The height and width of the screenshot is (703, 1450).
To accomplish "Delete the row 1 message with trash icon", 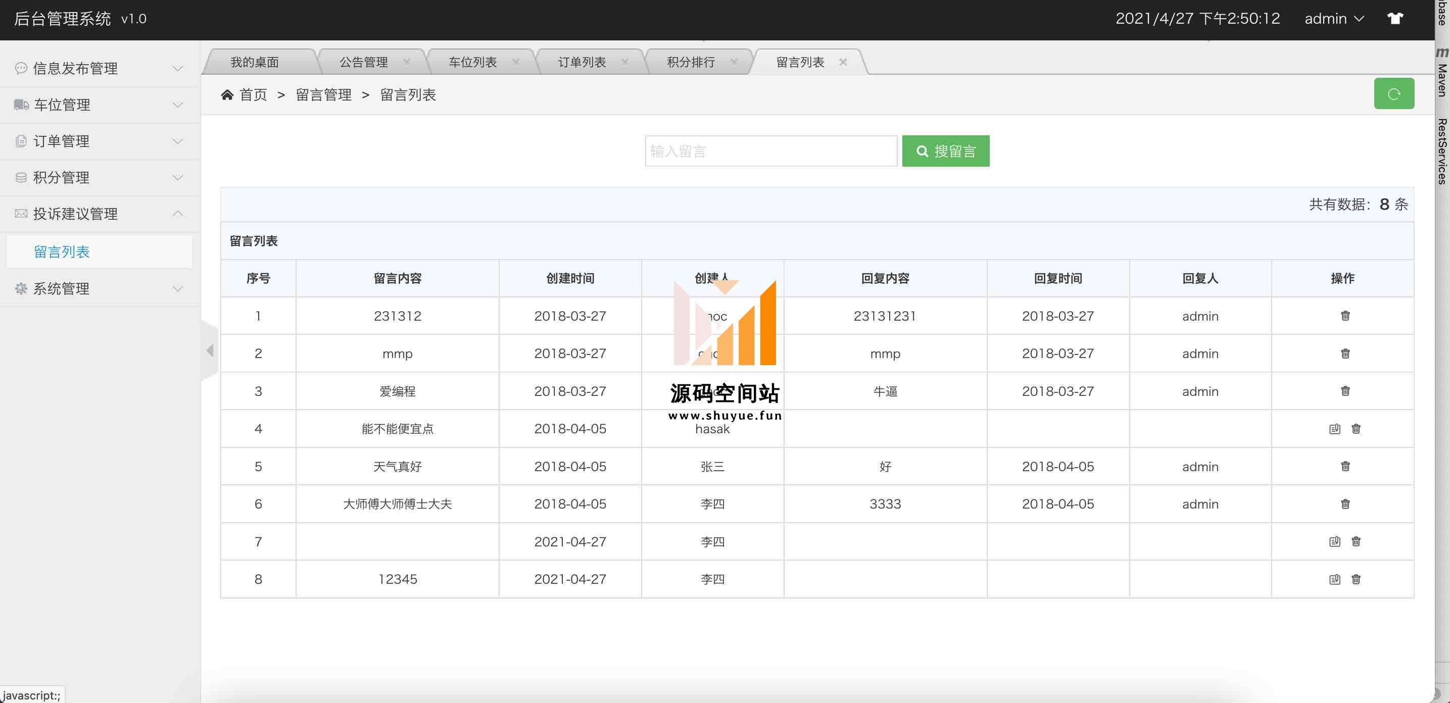I will pyautogui.click(x=1345, y=316).
